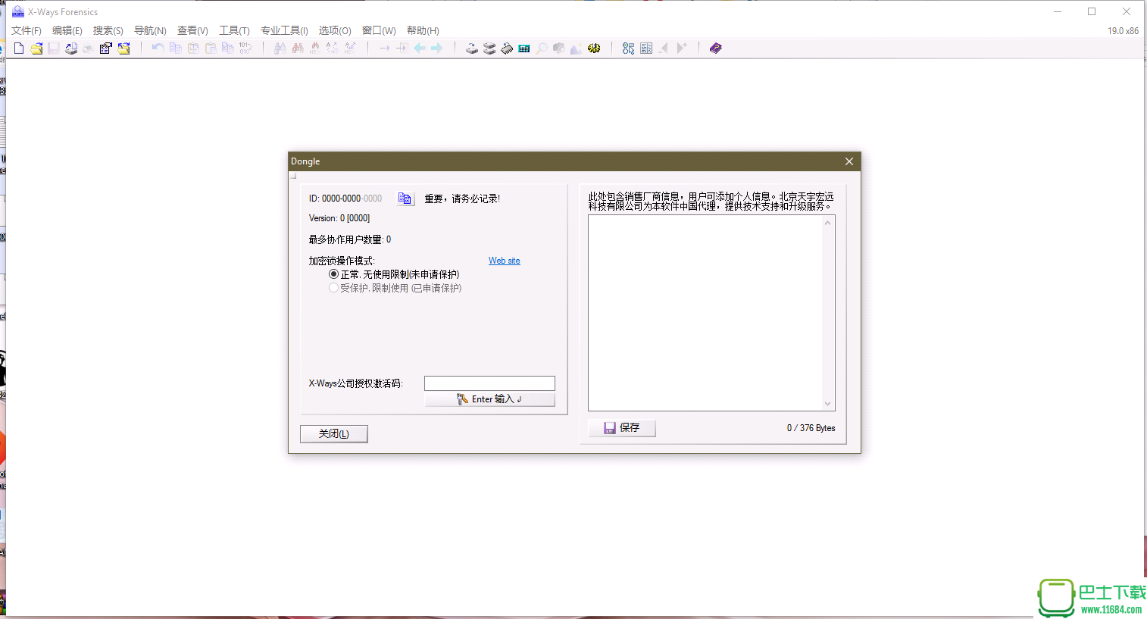Open the 工具(T) menu
1147x619 pixels.
point(234,30)
